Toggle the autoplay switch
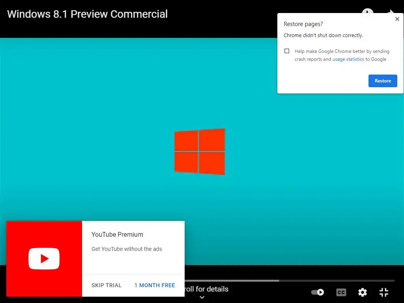 pos(318,292)
